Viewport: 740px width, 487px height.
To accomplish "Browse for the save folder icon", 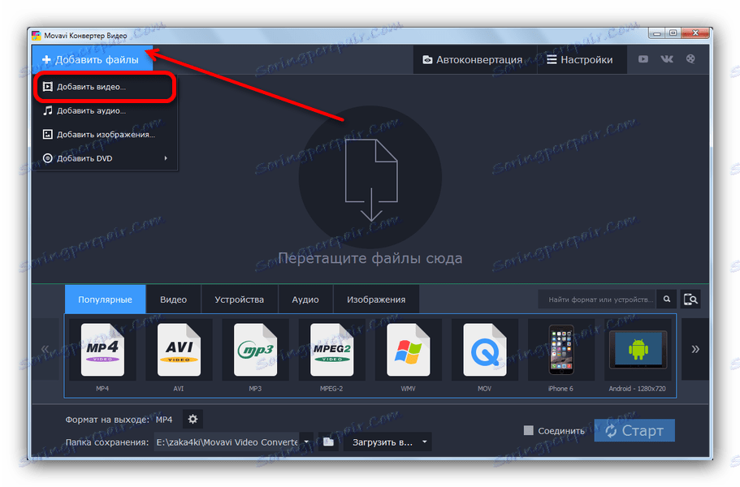I will click(328, 442).
